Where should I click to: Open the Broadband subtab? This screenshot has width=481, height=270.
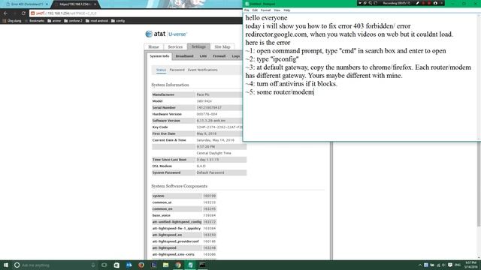pos(184,56)
